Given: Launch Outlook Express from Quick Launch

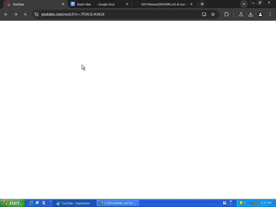Looking at the screenshot, I should [x=37, y=203].
